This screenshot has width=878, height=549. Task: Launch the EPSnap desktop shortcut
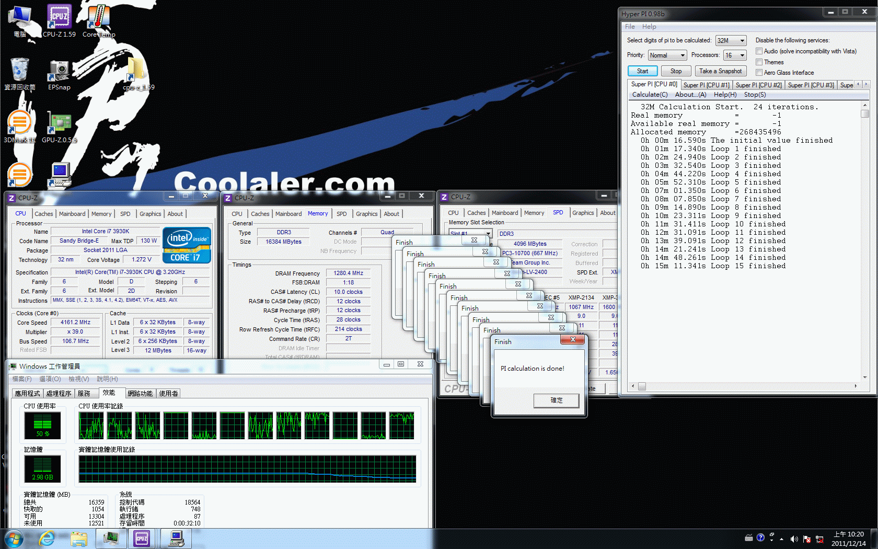(x=59, y=74)
